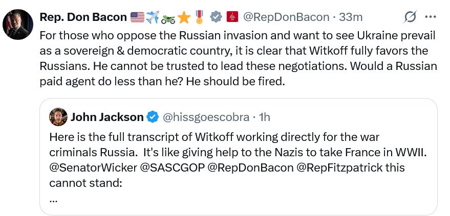Click the military medal emoji in the name
The height and width of the screenshot is (216, 450).
click(200, 17)
